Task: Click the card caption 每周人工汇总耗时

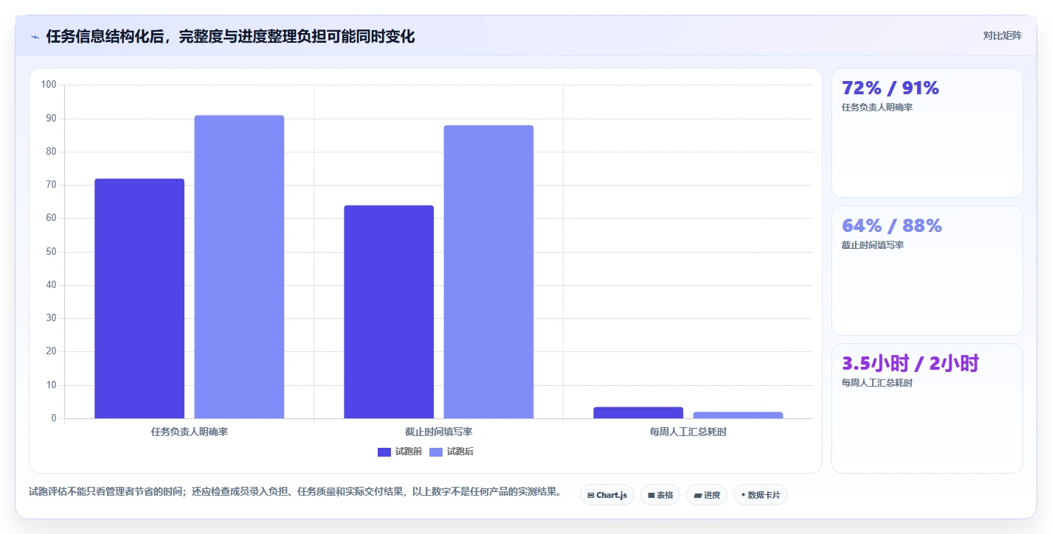Action: 877,383
